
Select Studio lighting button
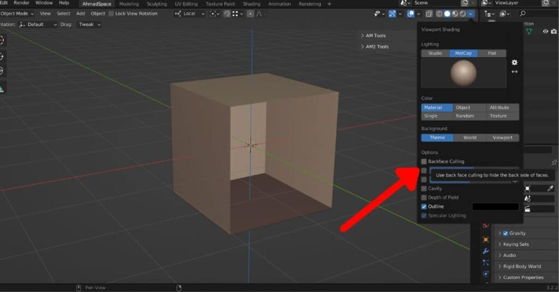tap(435, 53)
